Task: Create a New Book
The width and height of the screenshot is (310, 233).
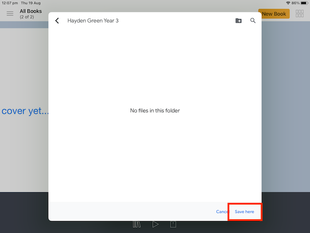Action: coord(274,14)
